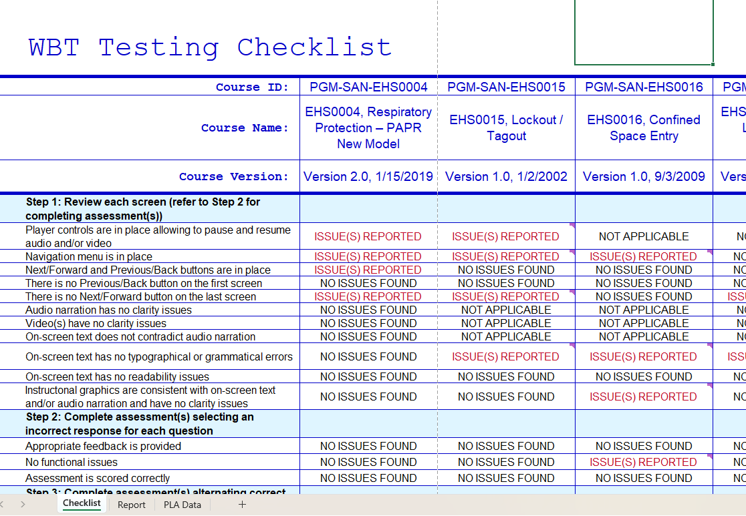Select the Step 1 review each screen header
This screenshot has width=746, height=516.
click(149, 208)
